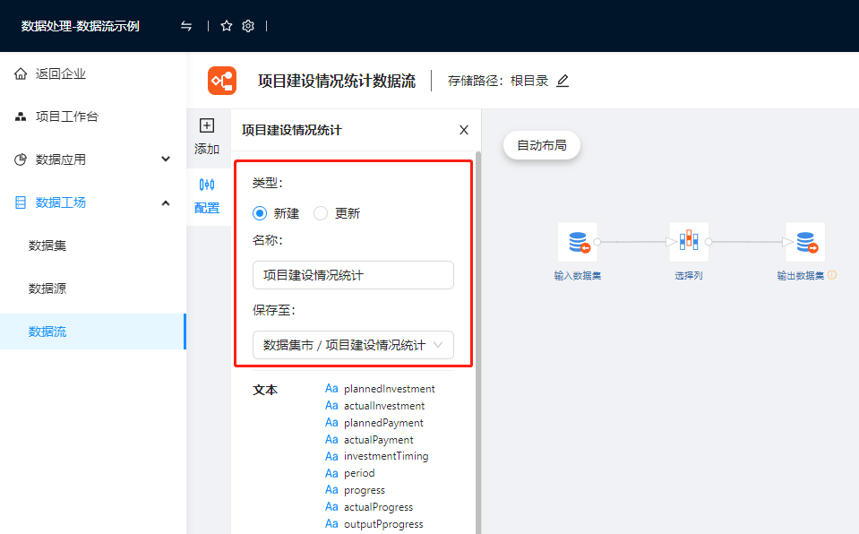Open the 保存至 dropdown
Viewport: 859px width, 534px height.
tap(353, 345)
